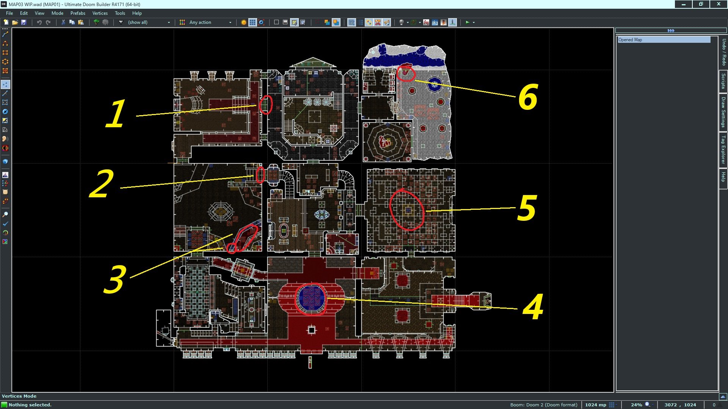Toggle the sky rendering button

pyautogui.click(x=435, y=22)
